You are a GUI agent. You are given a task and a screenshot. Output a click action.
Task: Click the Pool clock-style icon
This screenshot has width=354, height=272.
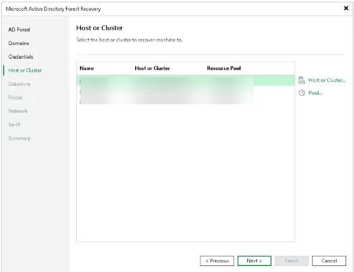point(302,93)
